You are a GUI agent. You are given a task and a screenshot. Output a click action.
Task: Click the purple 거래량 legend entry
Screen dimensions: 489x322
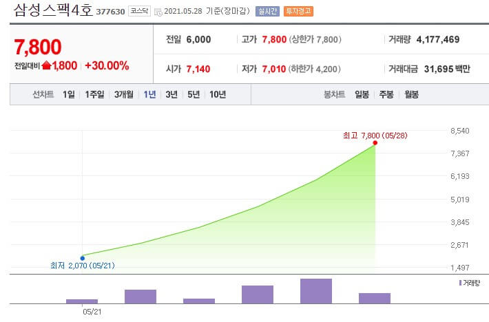point(469,283)
